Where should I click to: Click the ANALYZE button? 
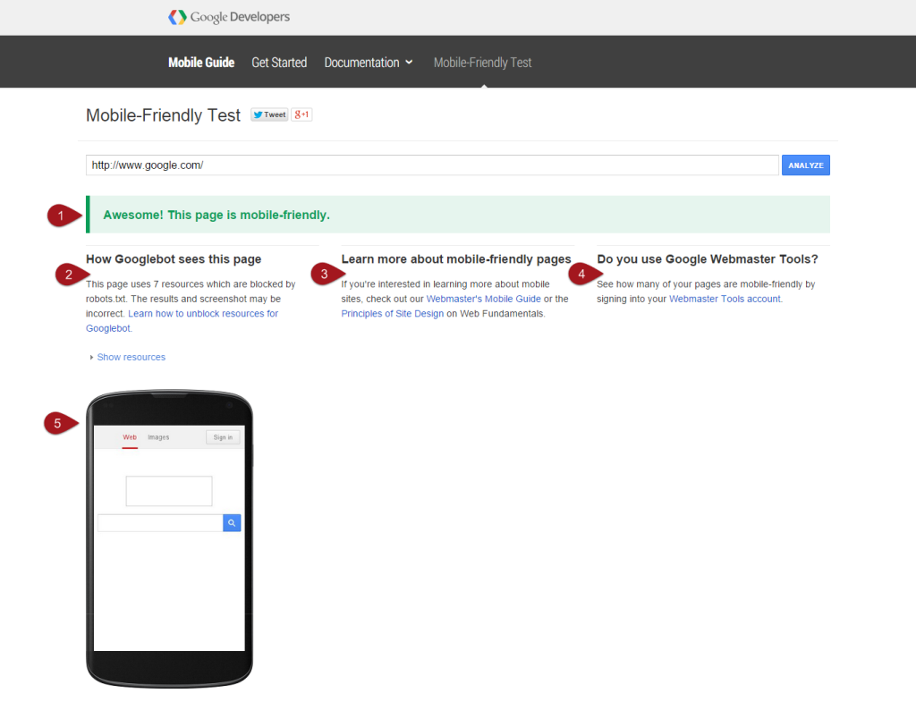click(x=806, y=165)
